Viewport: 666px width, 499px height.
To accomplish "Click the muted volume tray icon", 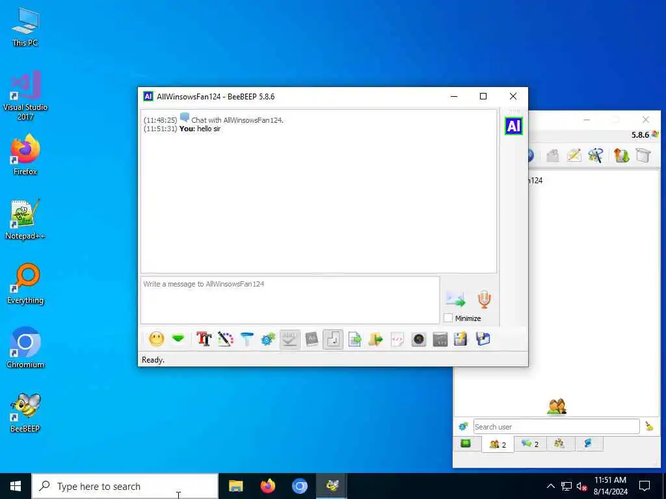I will coord(582,486).
